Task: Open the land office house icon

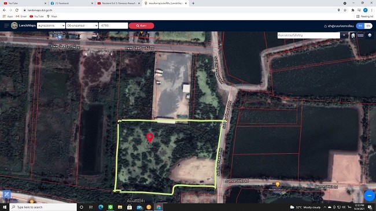Action: [x=353, y=35]
